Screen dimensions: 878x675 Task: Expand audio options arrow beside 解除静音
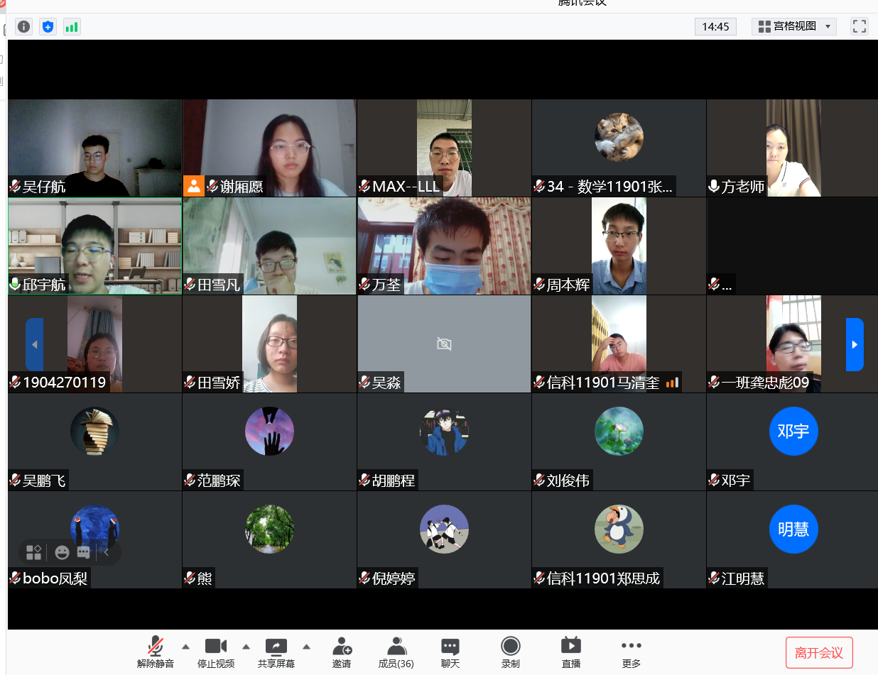pos(186,647)
